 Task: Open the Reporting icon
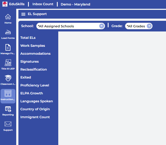8,109
